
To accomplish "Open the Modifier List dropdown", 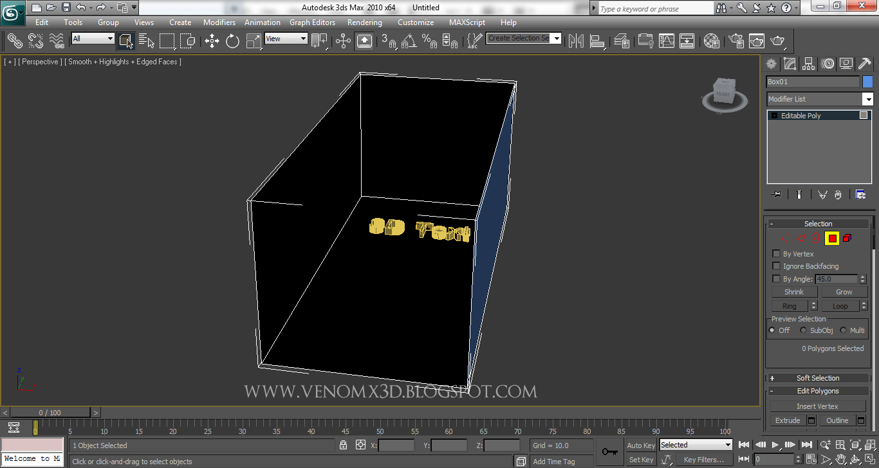I will (x=868, y=99).
